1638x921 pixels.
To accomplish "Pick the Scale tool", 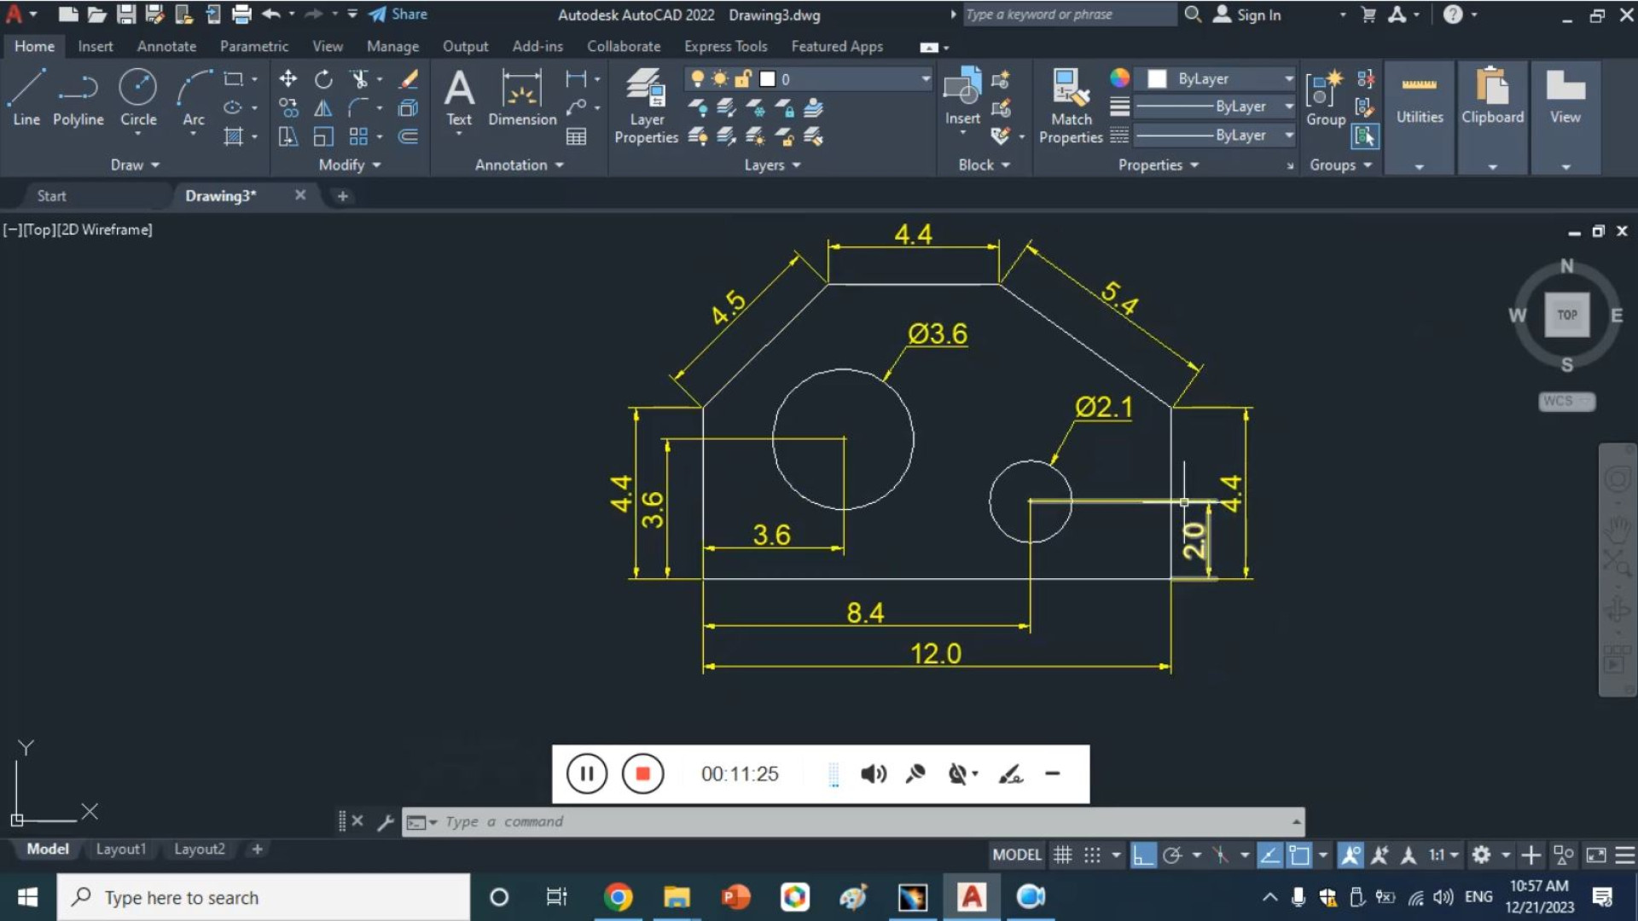I will tap(323, 136).
